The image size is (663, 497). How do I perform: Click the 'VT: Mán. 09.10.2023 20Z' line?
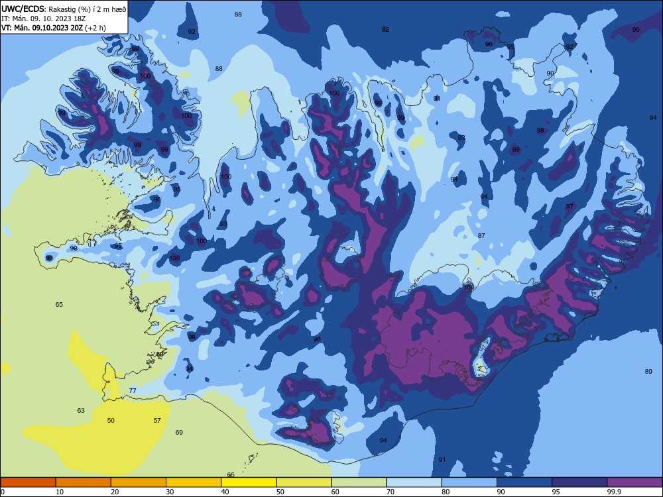(42, 28)
